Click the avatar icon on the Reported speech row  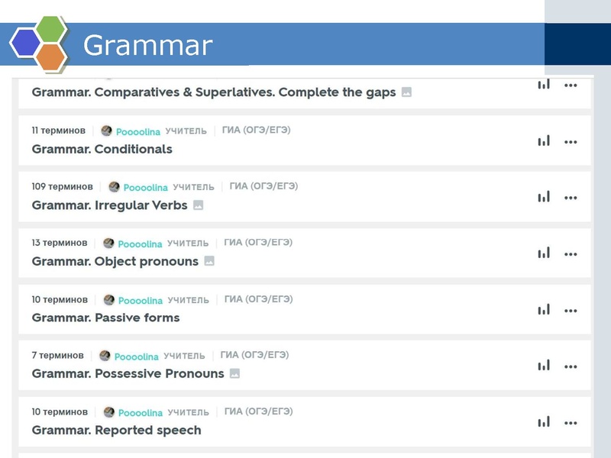pyautogui.click(x=110, y=411)
